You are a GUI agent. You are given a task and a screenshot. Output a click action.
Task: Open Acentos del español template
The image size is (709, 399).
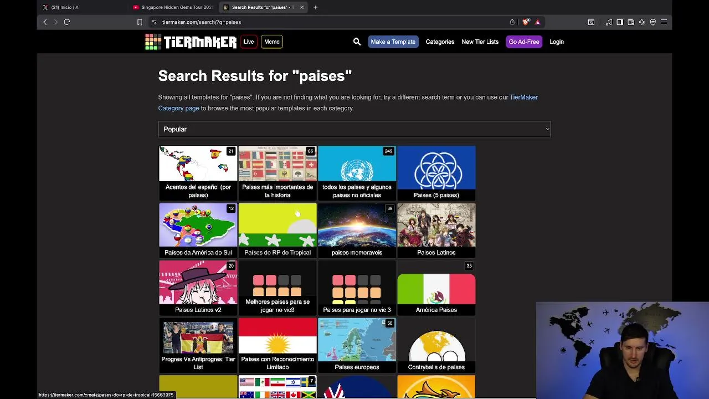tap(198, 172)
